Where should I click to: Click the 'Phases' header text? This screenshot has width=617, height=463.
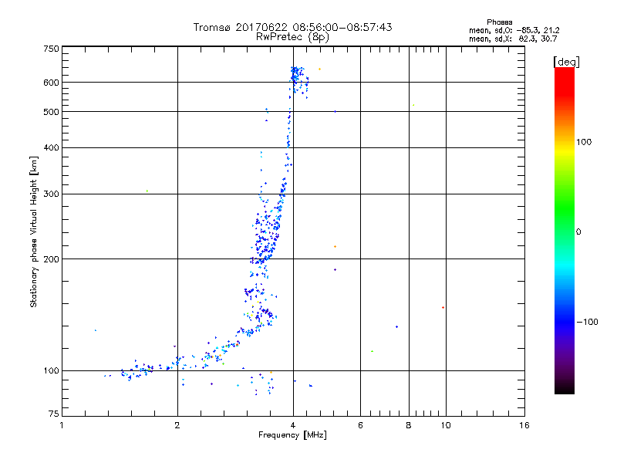point(499,22)
